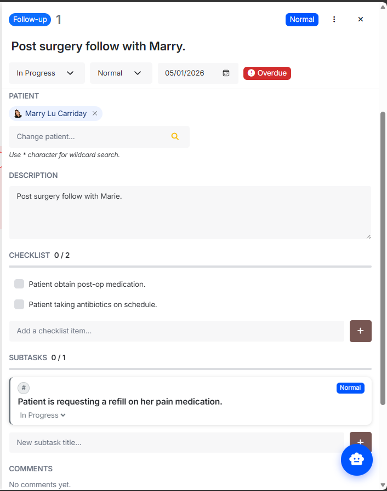The height and width of the screenshot is (491, 387).
Task: Remove patient Marry Lu Carriday chip
Action: click(95, 113)
